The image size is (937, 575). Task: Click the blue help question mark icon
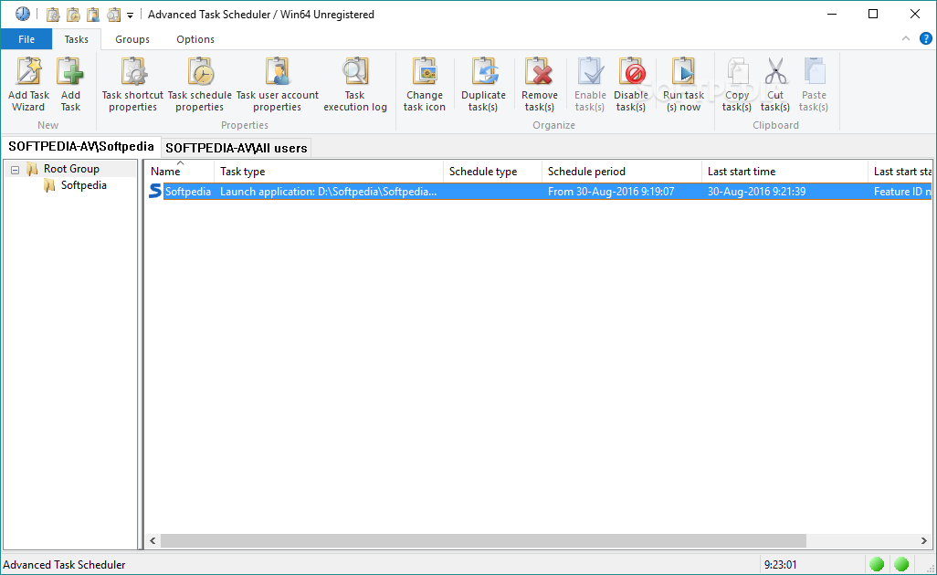pyautogui.click(x=926, y=39)
